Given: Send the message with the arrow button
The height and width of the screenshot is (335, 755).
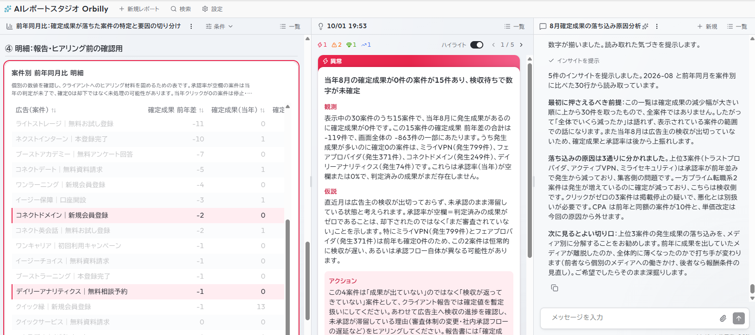Looking at the screenshot, I should click(739, 318).
